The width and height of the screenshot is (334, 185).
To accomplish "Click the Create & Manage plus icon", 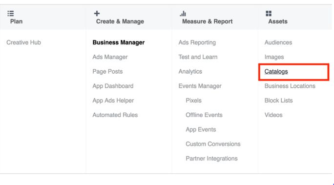I will pyautogui.click(x=97, y=13).
